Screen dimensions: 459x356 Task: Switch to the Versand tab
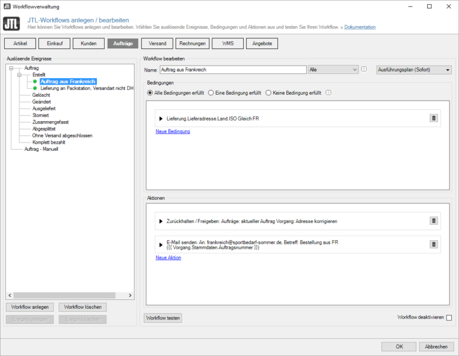coord(158,44)
